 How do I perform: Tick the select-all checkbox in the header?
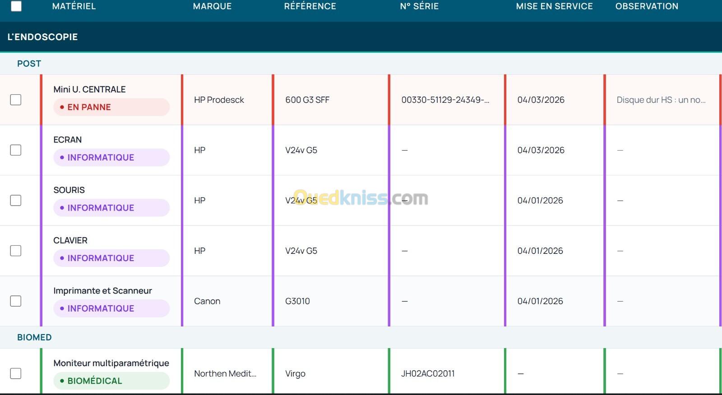16,6
